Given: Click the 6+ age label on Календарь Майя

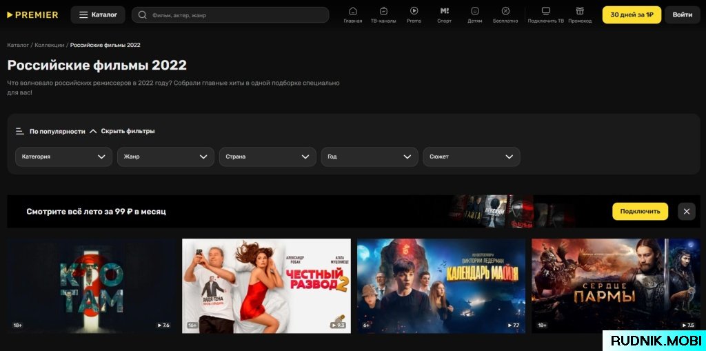Looking at the screenshot, I should [x=366, y=325].
